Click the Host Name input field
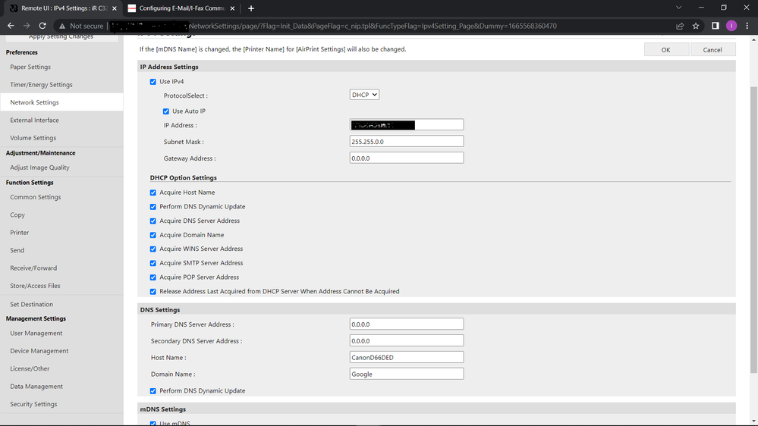The width and height of the screenshot is (758, 426). 407,357
